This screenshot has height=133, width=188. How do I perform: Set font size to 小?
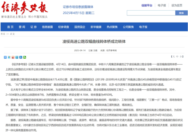(181, 57)
